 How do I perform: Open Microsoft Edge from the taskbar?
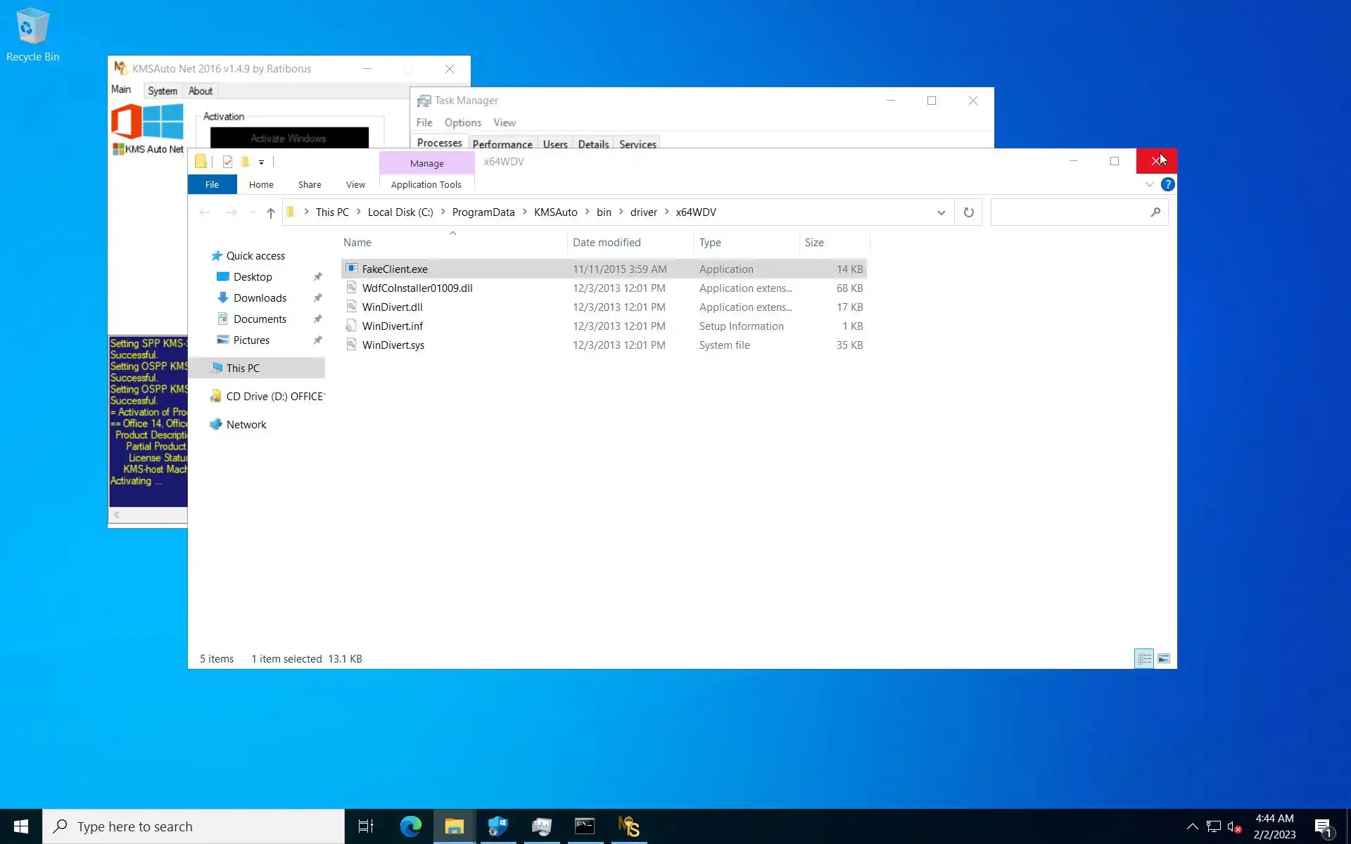(410, 826)
